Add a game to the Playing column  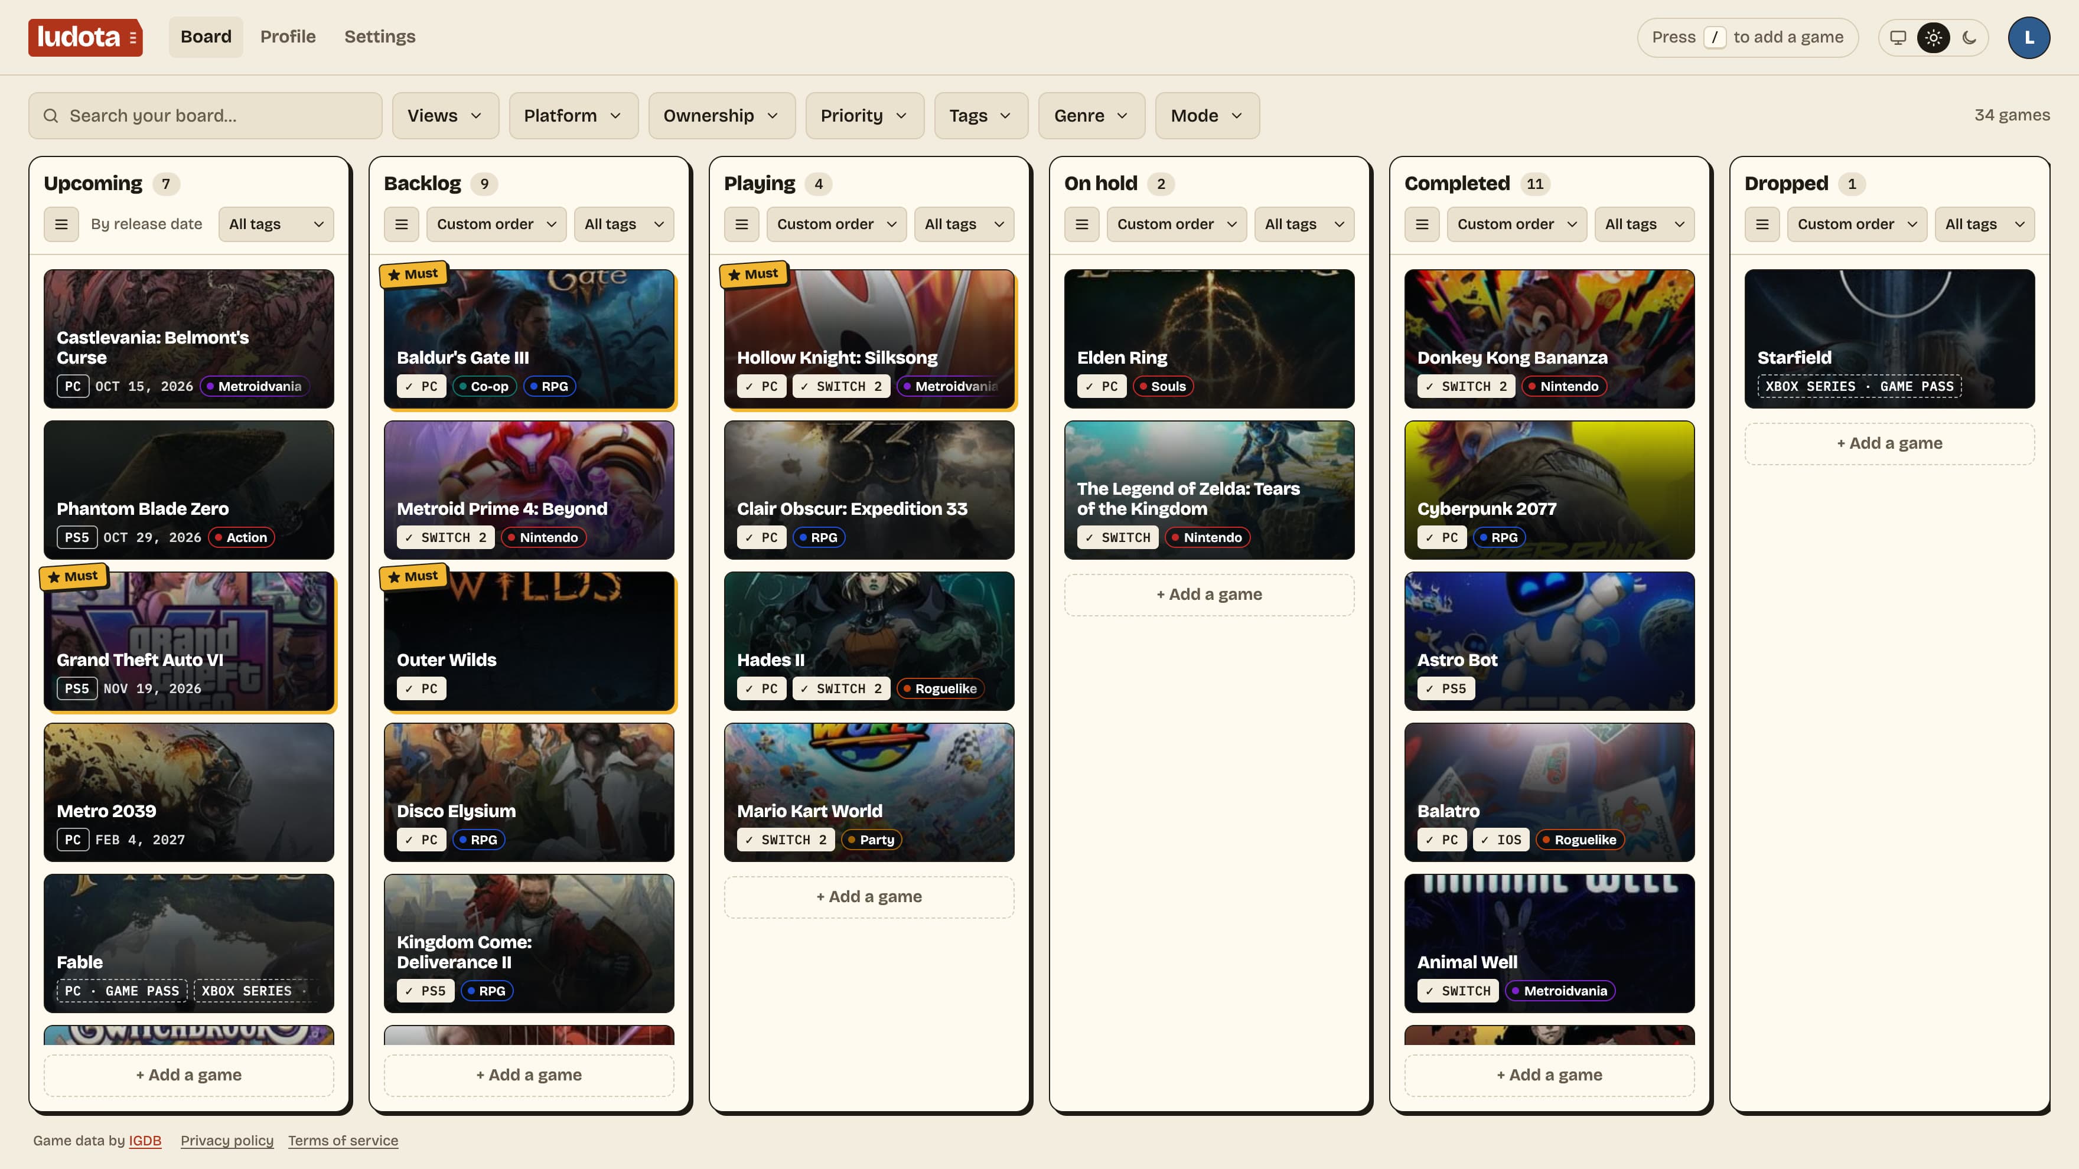pos(868,897)
